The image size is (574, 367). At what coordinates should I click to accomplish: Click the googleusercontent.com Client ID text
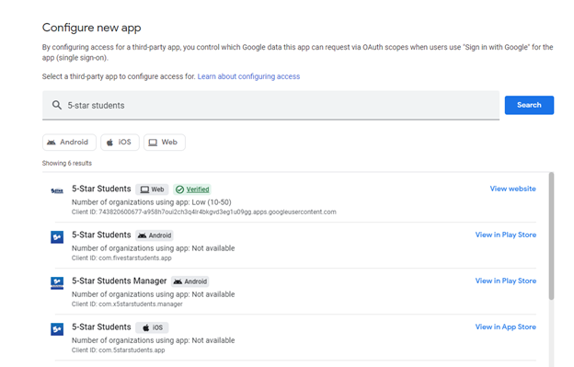pos(204,212)
